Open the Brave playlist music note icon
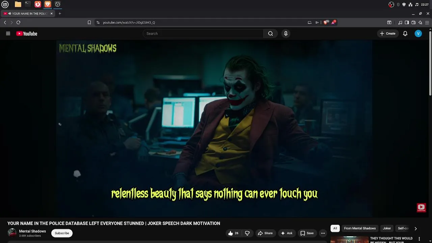Image resolution: width=432 pixels, height=243 pixels. coord(400,23)
